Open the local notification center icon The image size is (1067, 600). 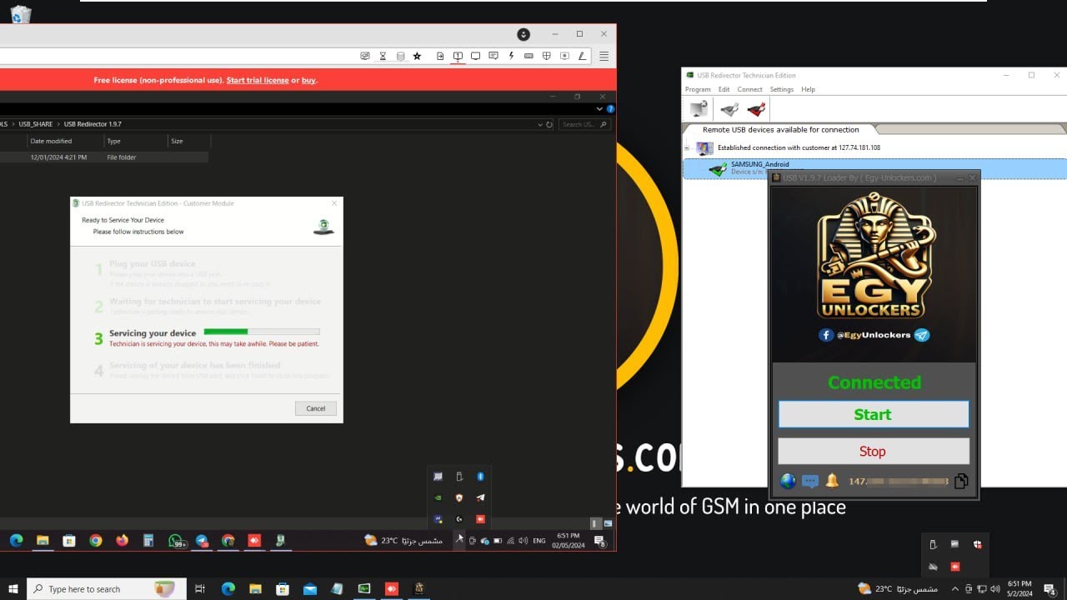click(1050, 589)
